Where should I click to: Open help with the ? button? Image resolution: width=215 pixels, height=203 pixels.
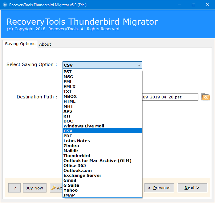tap(14, 188)
